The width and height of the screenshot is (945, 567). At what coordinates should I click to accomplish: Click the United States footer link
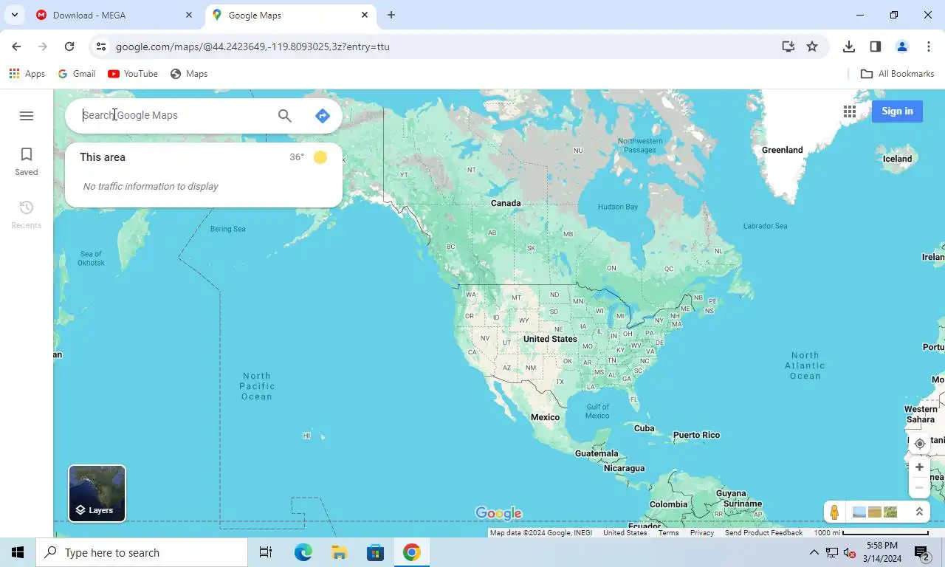pyautogui.click(x=625, y=533)
